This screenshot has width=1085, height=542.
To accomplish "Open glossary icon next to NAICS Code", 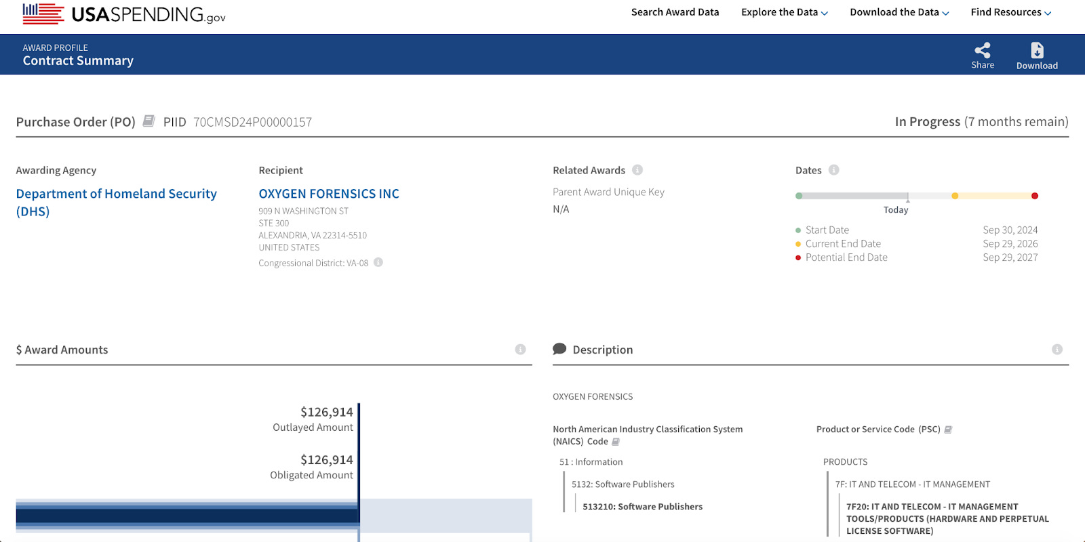I will (x=616, y=442).
